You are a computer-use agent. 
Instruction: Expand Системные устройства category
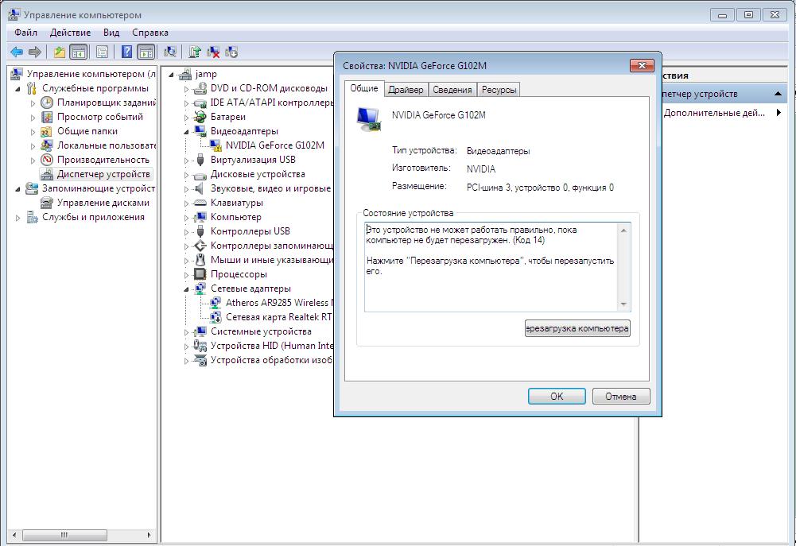[186, 332]
